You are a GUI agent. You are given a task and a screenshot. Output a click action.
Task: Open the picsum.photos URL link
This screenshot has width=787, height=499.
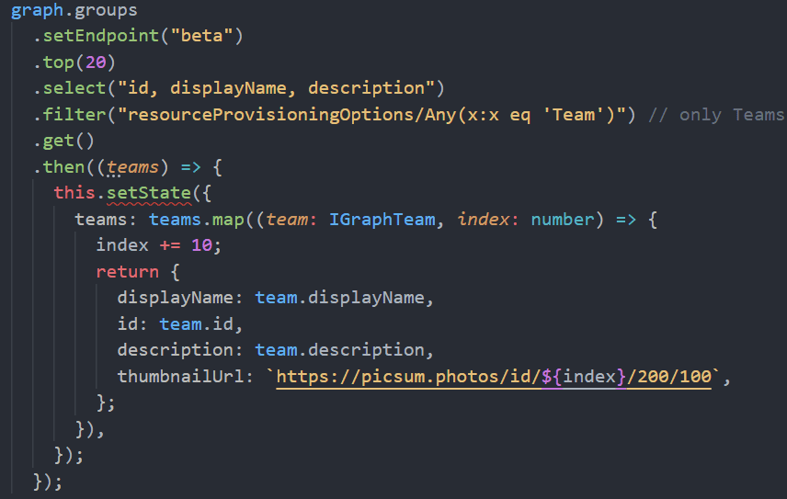click(x=494, y=377)
